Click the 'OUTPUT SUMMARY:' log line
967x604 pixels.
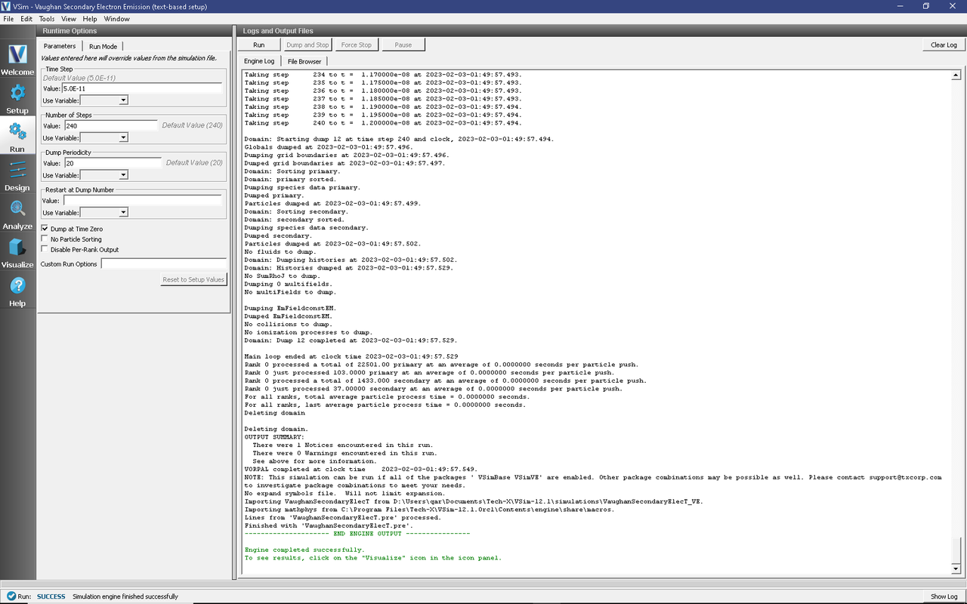pyautogui.click(x=275, y=437)
